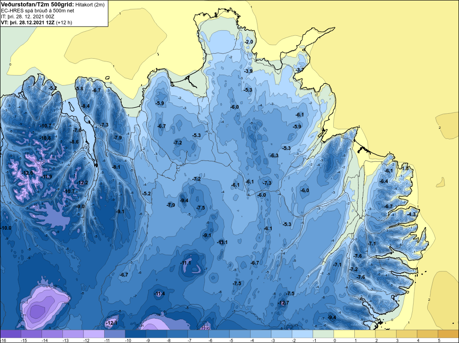Select the -10 dark blue legend swatch

[x=135, y=334]
